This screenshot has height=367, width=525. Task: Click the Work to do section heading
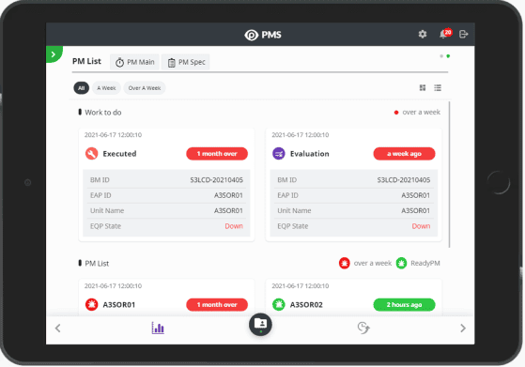pyautogui.click(x=103, y=113)
